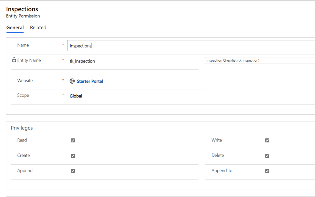Screen dimensions: 315x197
Task: Toggle the Append privilege checkbox
Action: click(73, 171)
